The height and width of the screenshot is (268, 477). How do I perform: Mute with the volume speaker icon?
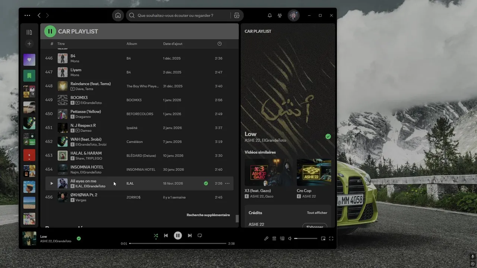tap(290, 239)
